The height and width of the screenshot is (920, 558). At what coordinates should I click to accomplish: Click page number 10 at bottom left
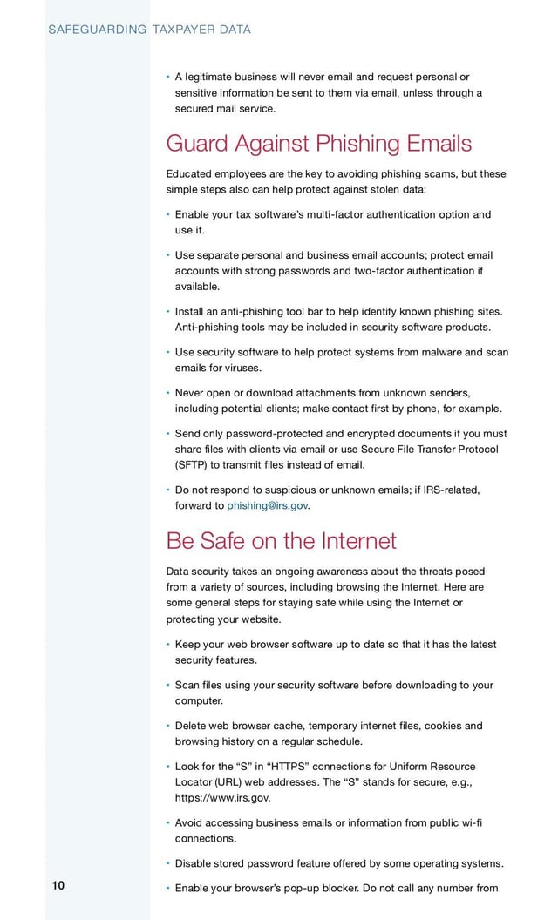58,886
